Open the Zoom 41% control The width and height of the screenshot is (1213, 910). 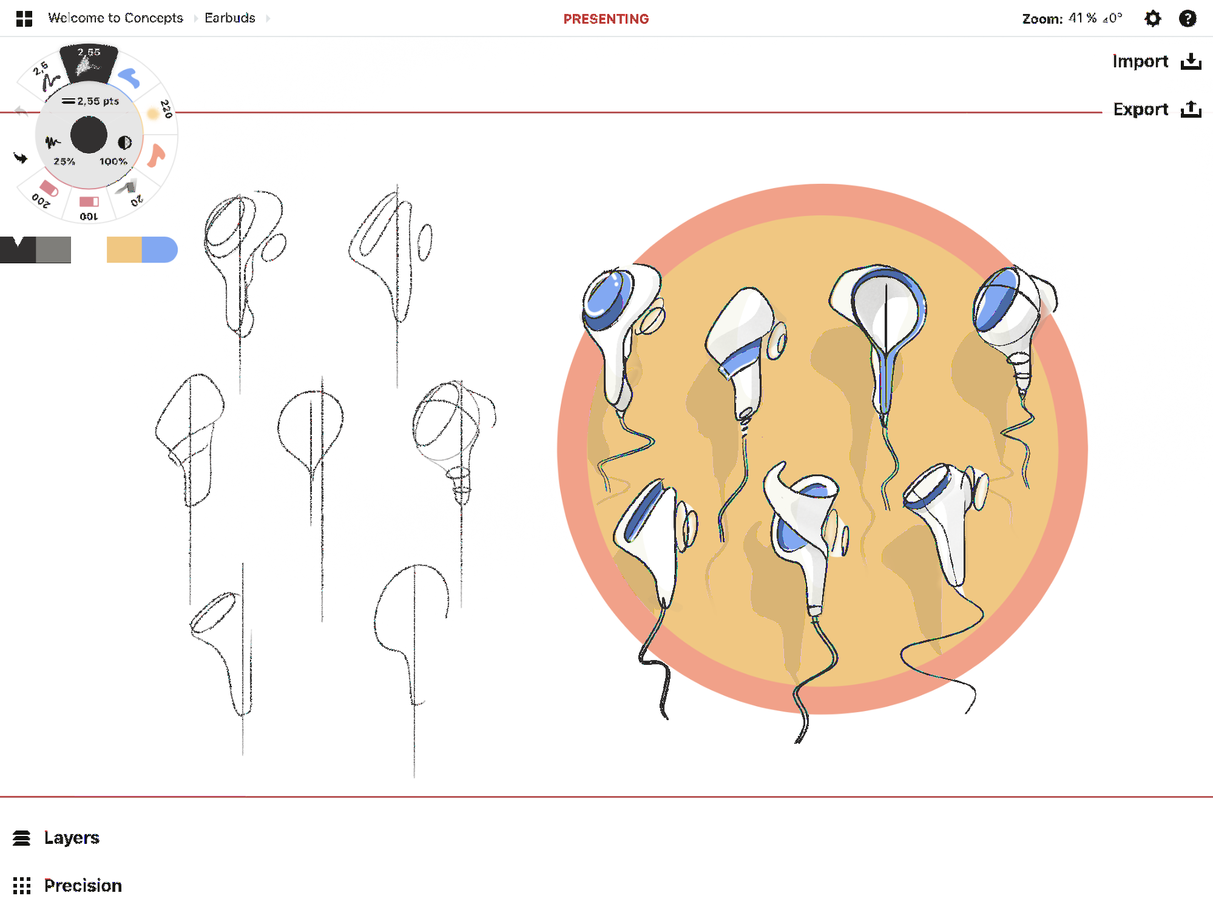[1072, 19]
